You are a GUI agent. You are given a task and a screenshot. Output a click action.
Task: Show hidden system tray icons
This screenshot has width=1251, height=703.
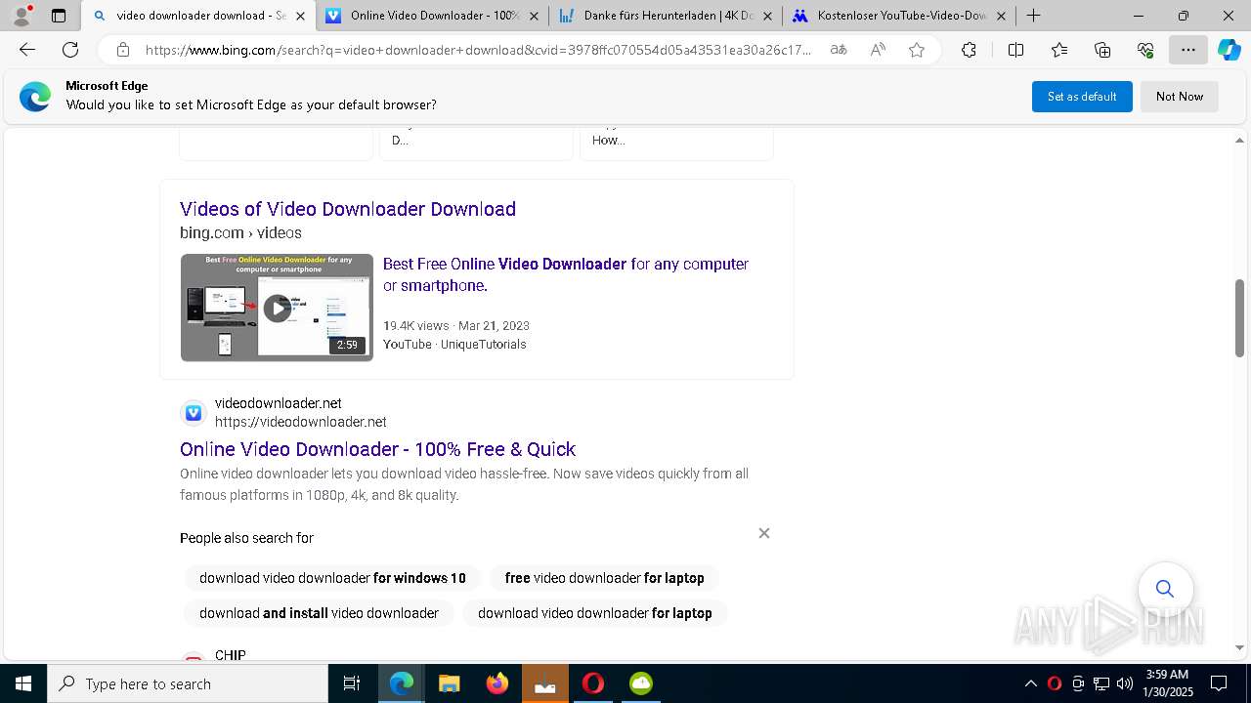pyautogui.click(x=1030, y=683)
